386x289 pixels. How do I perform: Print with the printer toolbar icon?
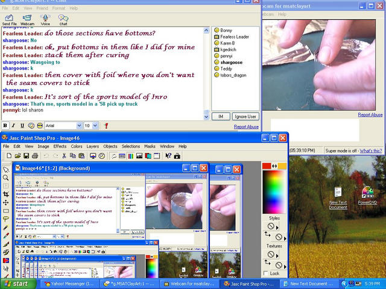35,156
